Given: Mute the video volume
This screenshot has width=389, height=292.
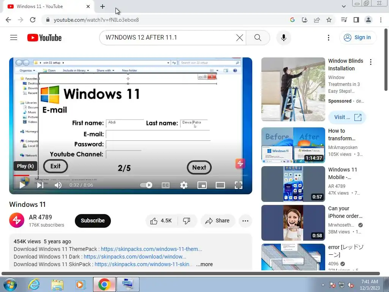Looking at the screenshot, I should [58, 185].
